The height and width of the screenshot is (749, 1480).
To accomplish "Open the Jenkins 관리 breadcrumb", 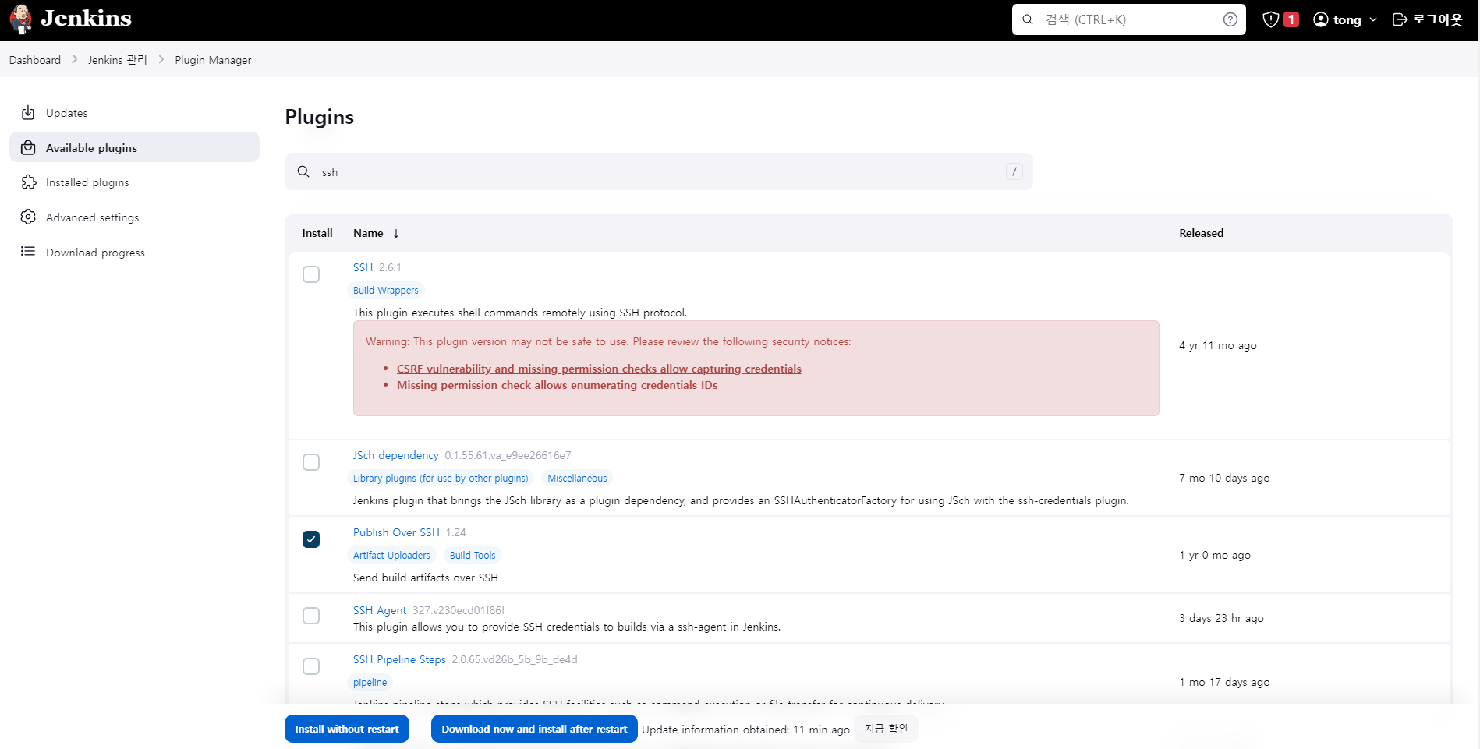I will click(118, 60).
